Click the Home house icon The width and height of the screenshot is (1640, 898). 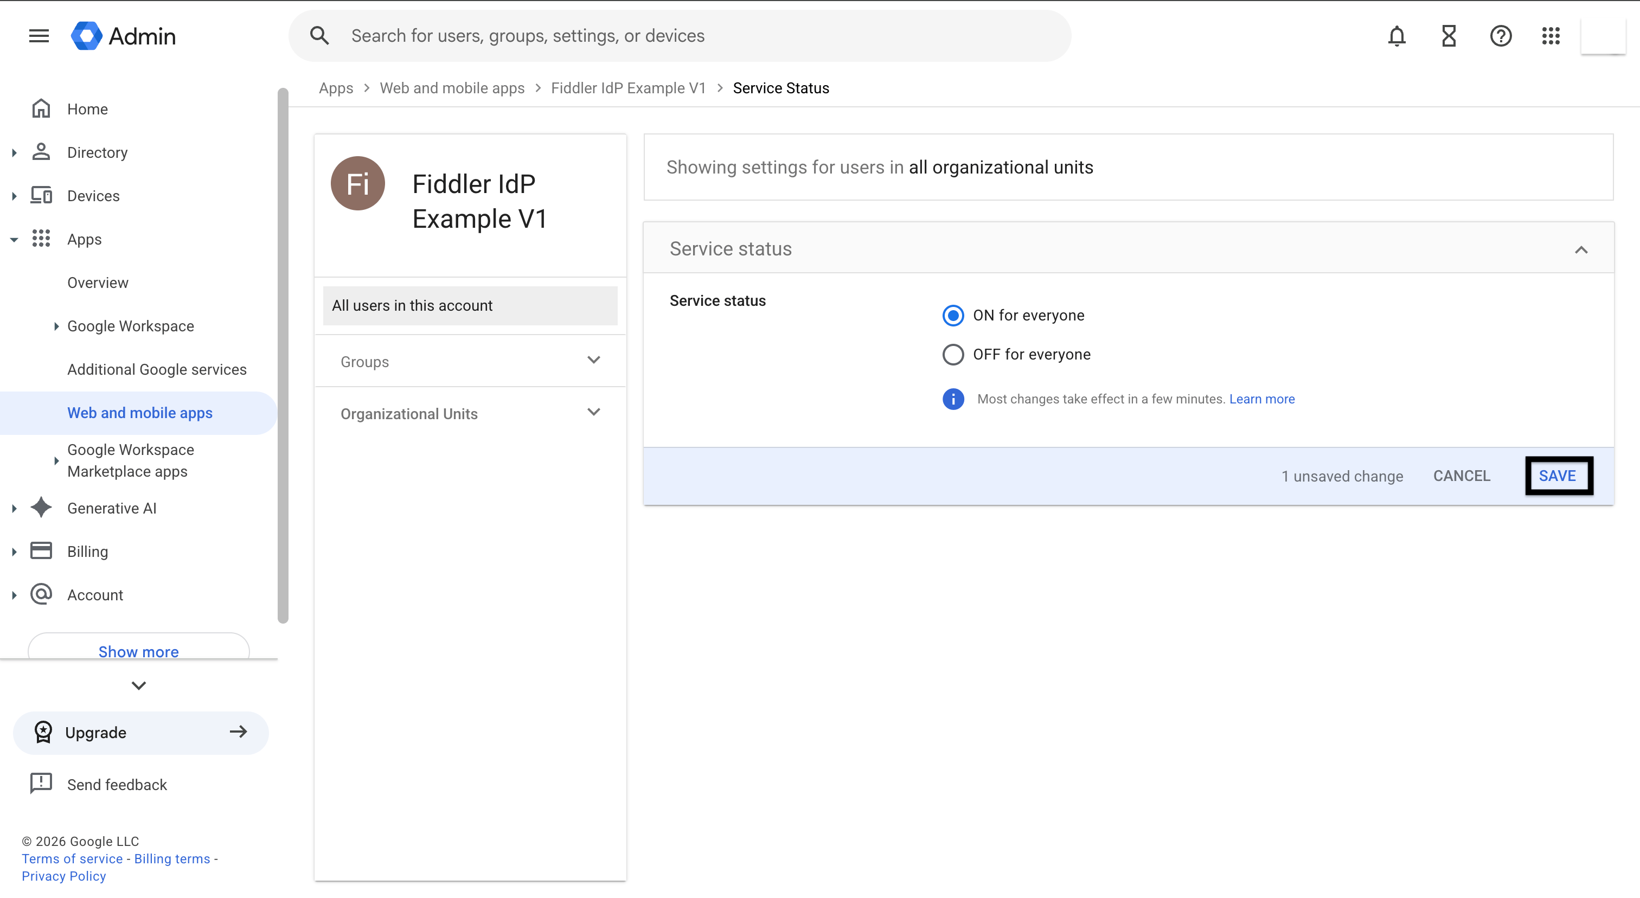[41, 109]
